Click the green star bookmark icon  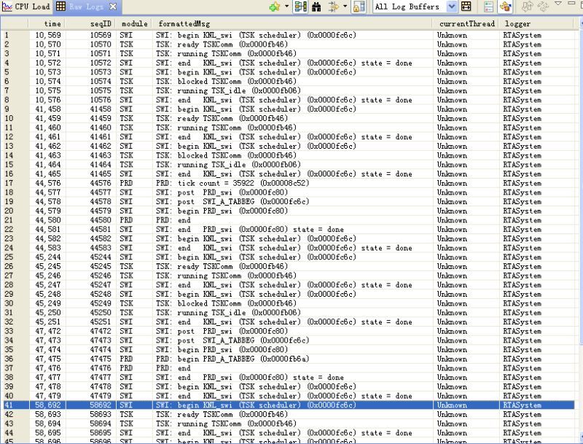pos(275,7)
